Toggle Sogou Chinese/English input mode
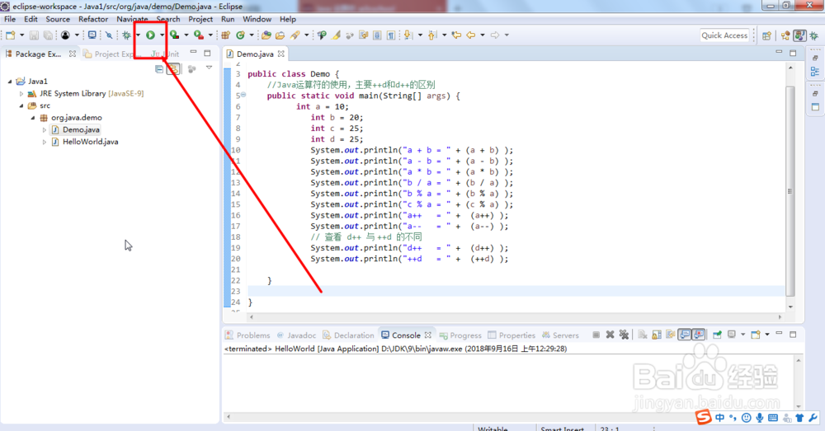Image resolution: width=825 pixels, height=431 pixels. tap(719, 418)
